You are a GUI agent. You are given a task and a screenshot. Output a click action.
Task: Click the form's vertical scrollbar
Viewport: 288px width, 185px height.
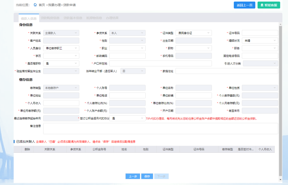click(280, 100)
